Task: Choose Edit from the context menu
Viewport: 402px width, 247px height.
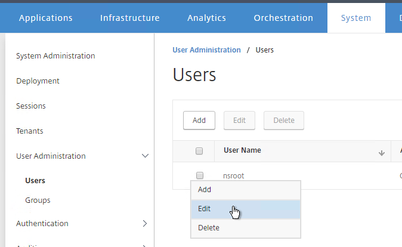Action: tap(246, 209)
